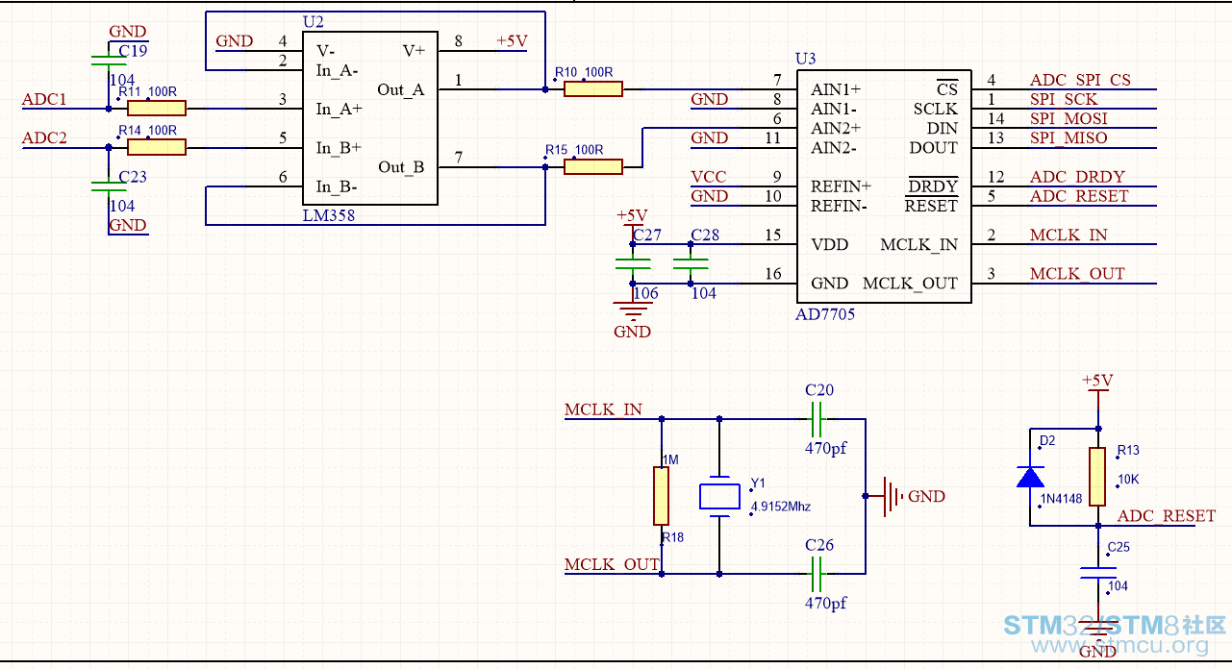This screenshot has height=669, width=1232.
Task: Select the +5V label at LM358 pin 8
Action: point(512,41)
